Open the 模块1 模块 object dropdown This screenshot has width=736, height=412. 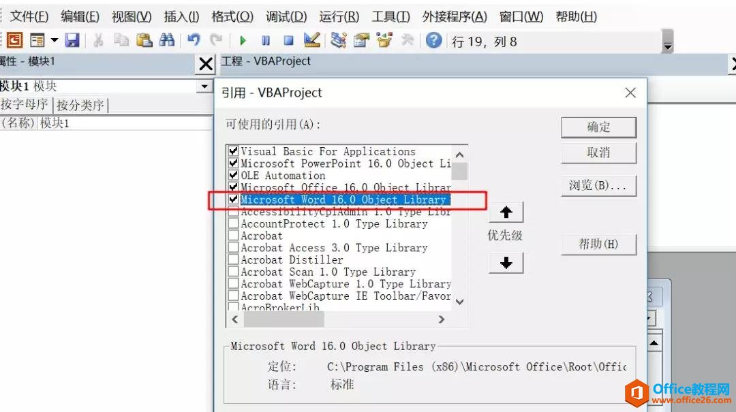[204, 86]
